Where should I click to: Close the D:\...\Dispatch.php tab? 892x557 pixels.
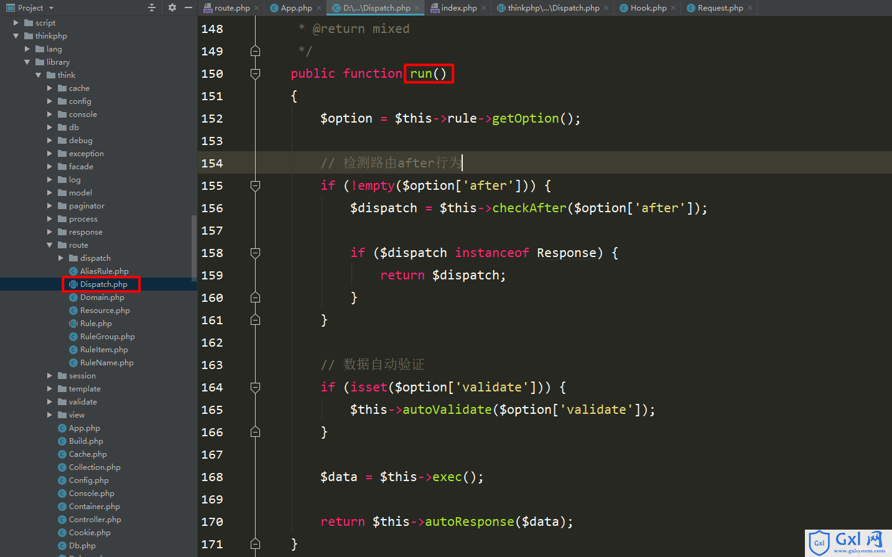pyautogui.click(x=417, y=8)
